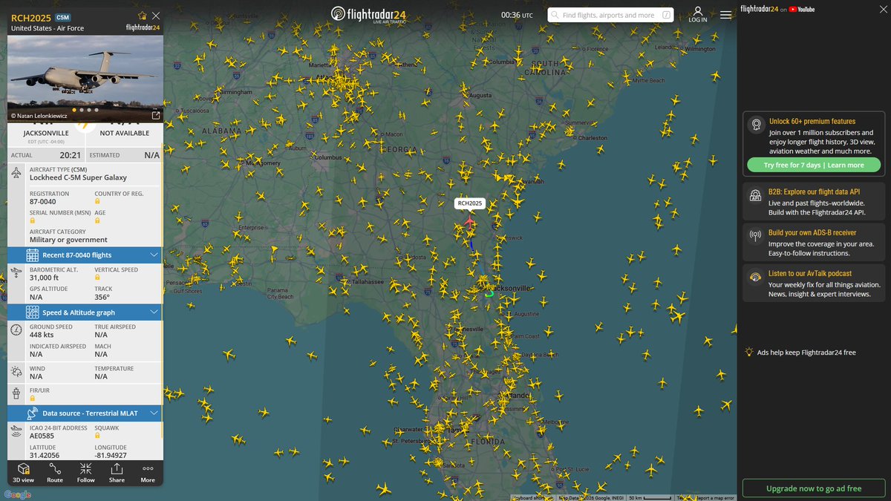Viewport: 891px width, 501px height.
Task: Expand Recent 87-0040 flights section
Action: click(x=85, y=255)
